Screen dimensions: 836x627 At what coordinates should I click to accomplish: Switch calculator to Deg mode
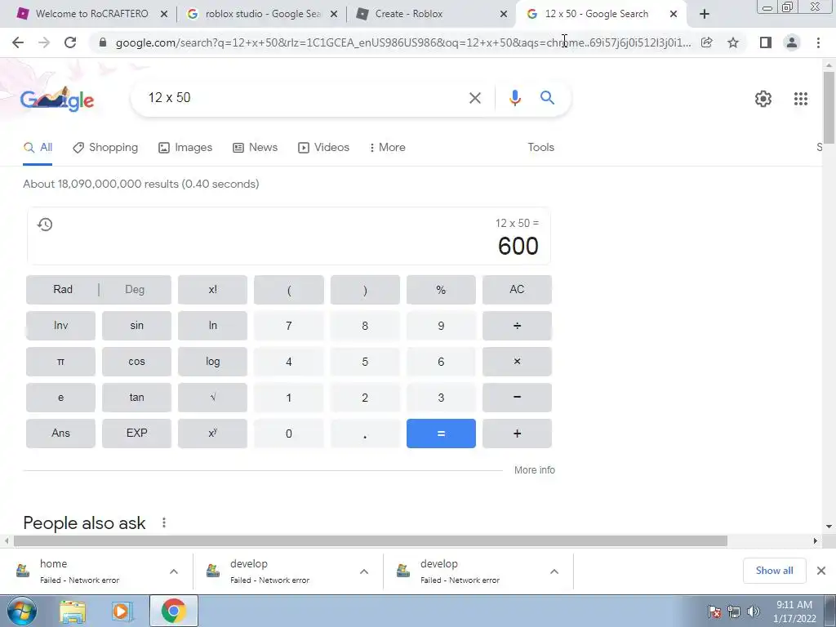click(x=135, y=290)
